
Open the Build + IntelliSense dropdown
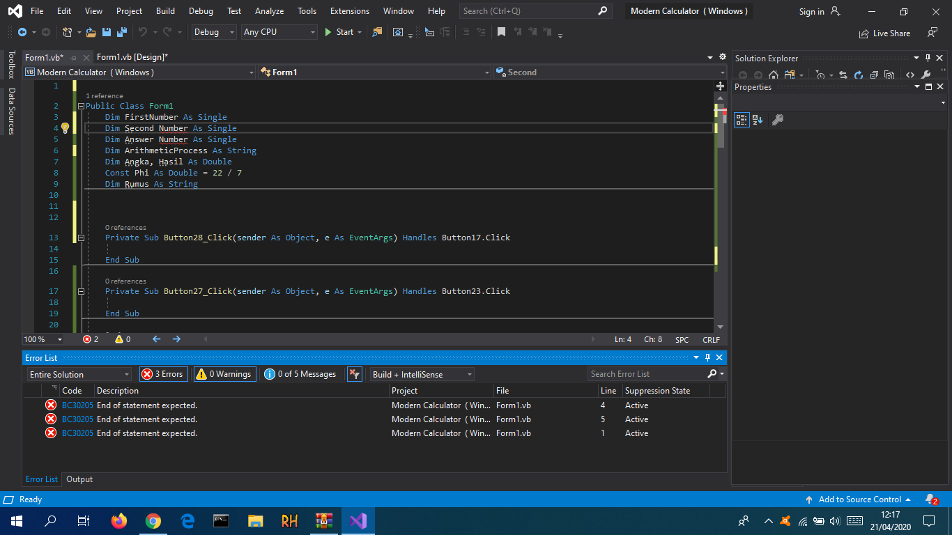point(422,374)
